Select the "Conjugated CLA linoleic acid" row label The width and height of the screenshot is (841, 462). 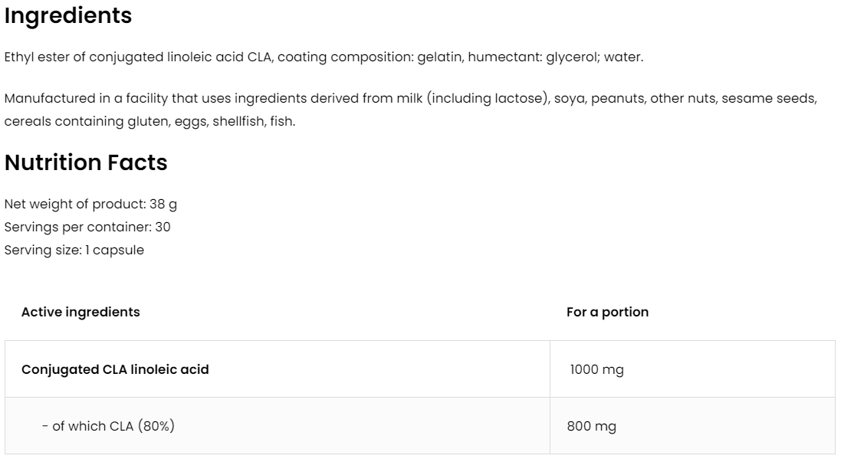[x=115, y=369]
